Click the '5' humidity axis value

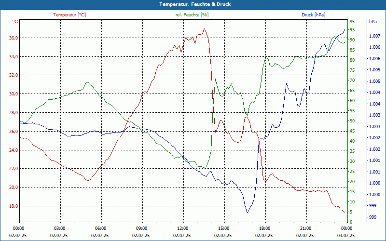pos(351,212)
